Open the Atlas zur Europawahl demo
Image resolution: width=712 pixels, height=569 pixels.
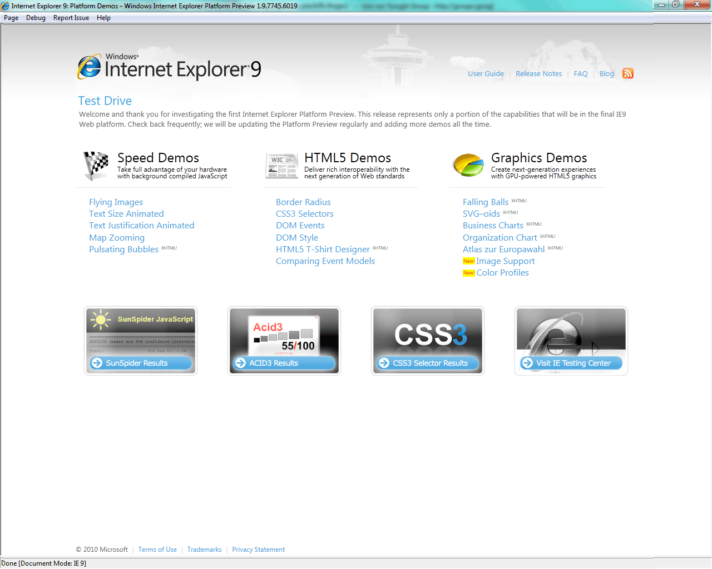[503, 249]
